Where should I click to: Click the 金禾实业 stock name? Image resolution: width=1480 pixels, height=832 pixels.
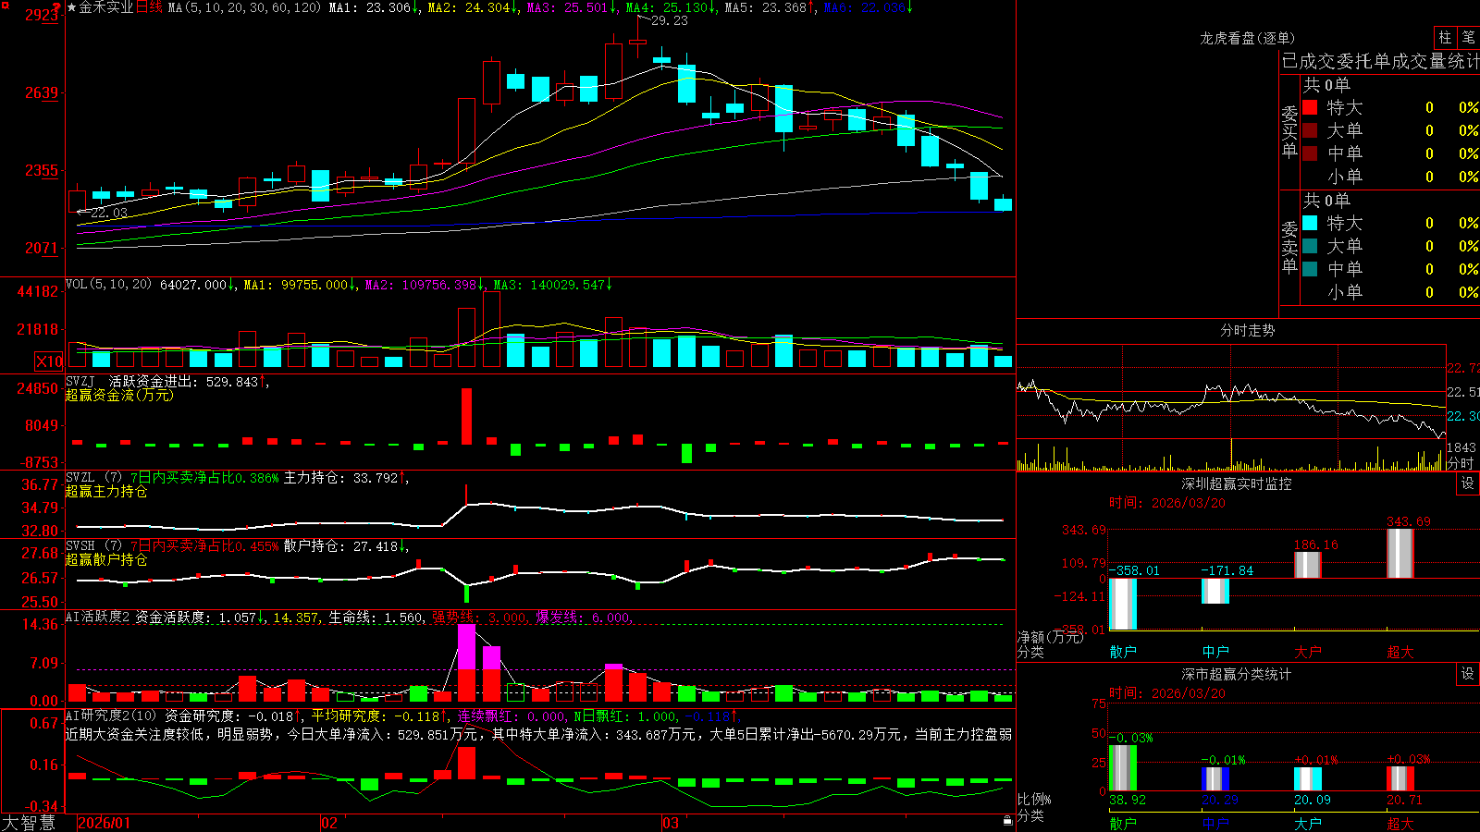pos(106,7)
